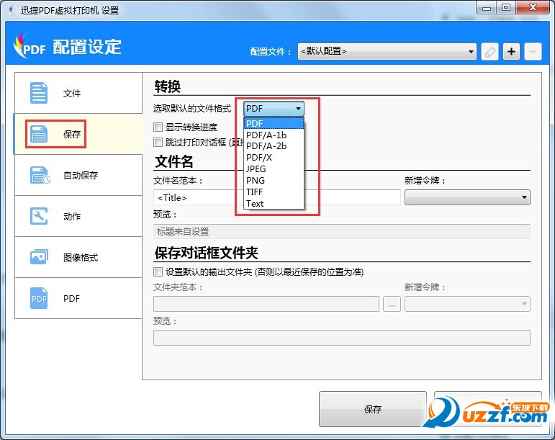This screenshot has width=555, height=440.
Task: Click the minus button to remove profile
Action: coord(533,51)
